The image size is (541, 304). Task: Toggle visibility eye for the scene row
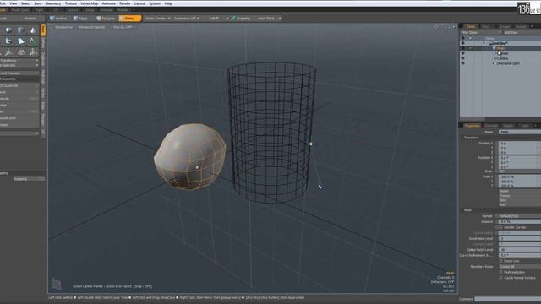(462, 43)
